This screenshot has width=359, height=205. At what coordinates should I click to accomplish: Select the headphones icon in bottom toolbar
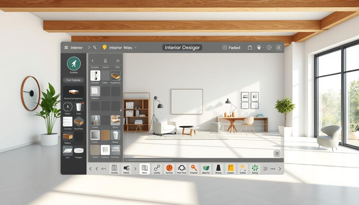pyautogui.click(x=182, y=168)
